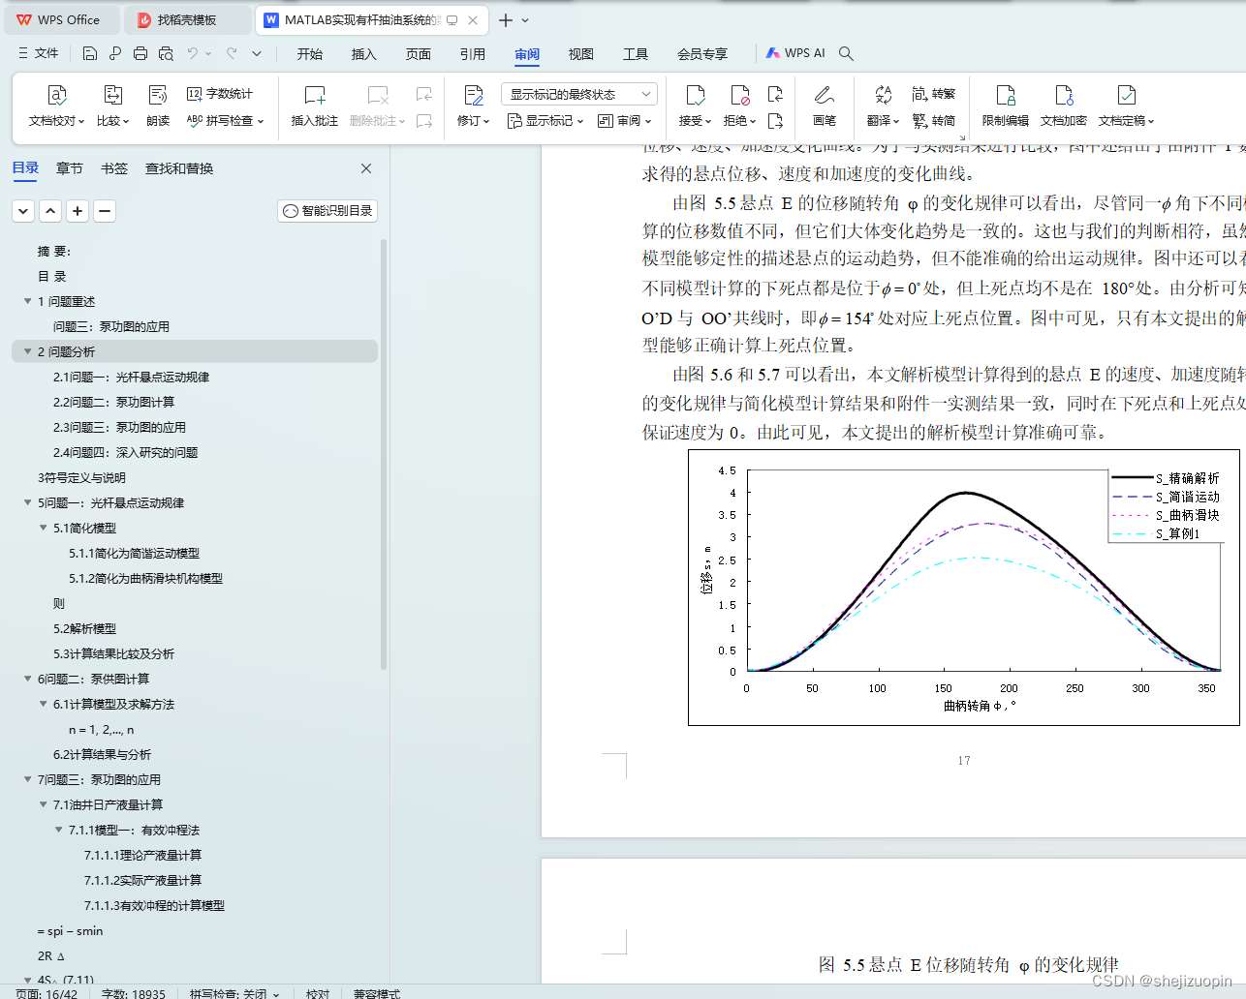Screen dimensions: 1246x999
Task: Switch to 插入 ribbon tab
Action: coord(364,54)
